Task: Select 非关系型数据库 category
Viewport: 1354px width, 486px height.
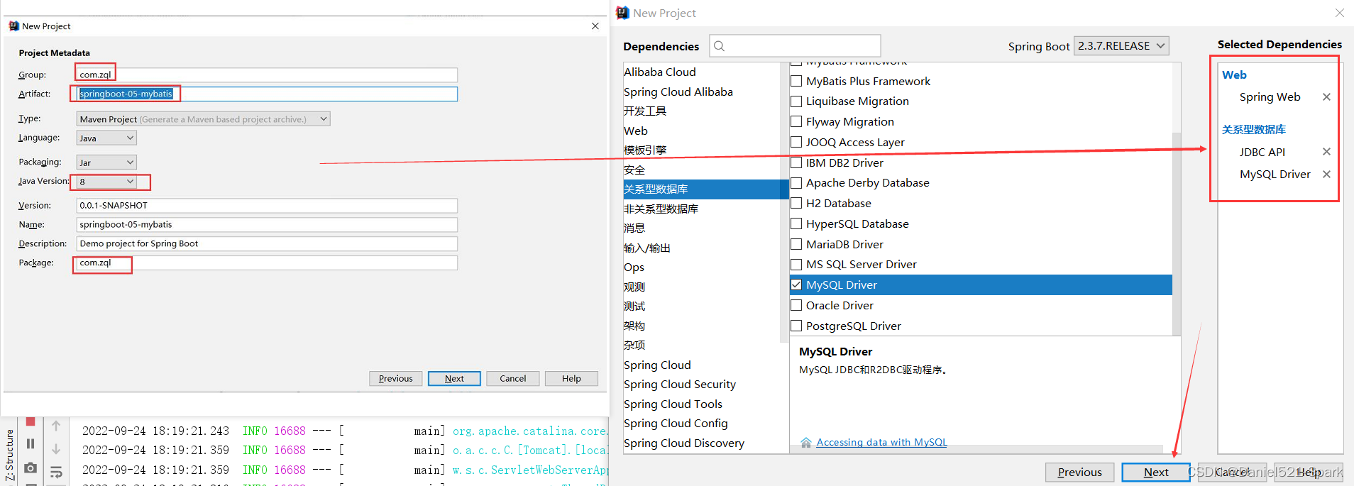Action: (x=661, y=209)
